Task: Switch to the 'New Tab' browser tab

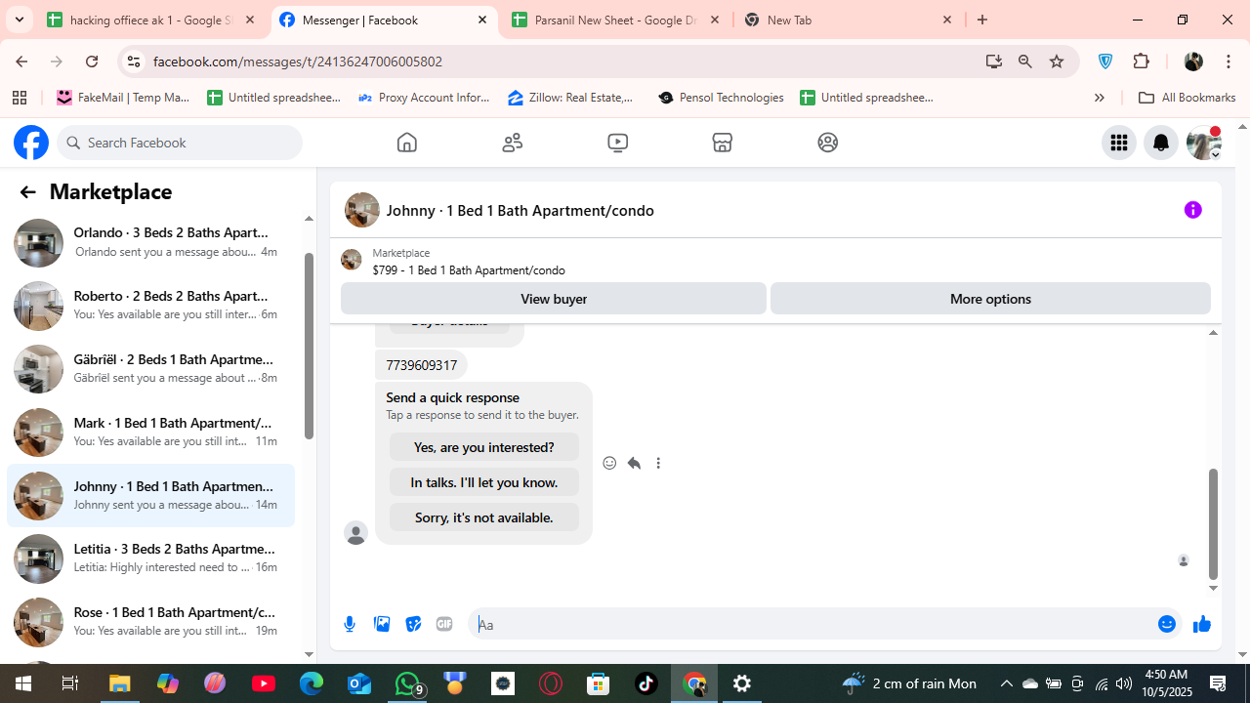Action: [x=848, y=20]
